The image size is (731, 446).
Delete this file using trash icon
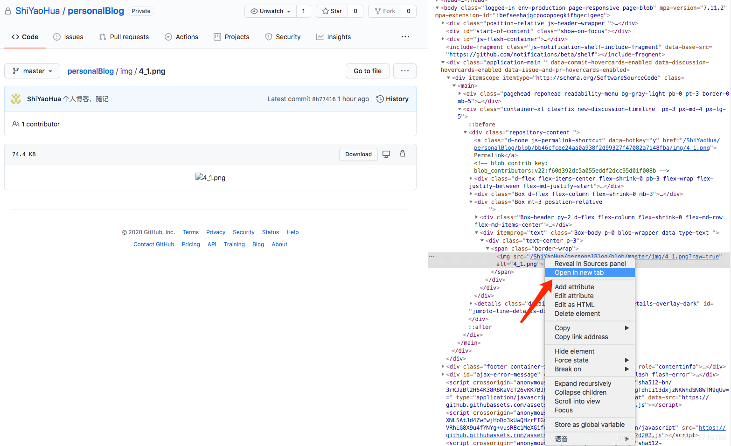(403, 154)
